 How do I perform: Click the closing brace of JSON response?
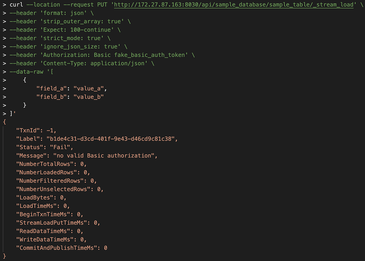pyautogui.click(x=4, y=256)
